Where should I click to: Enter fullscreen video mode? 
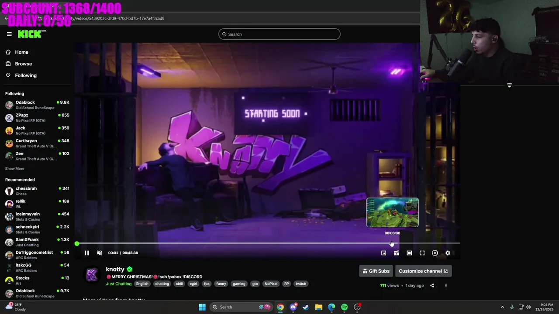pyautogui.click(x=422, y=253)
